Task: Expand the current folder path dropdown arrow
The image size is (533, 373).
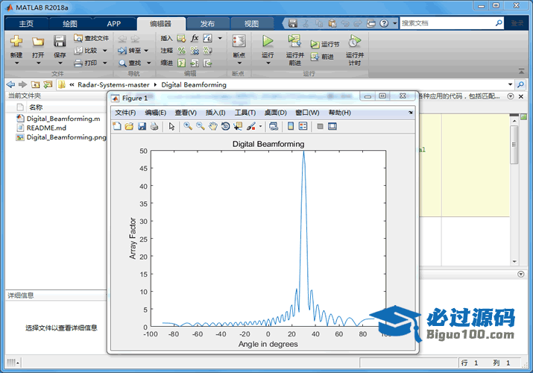Action: 510,85
